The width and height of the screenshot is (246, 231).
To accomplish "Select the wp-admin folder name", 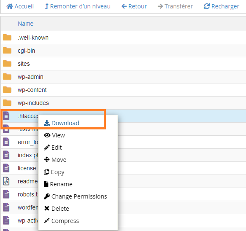I will coord(30,77).
